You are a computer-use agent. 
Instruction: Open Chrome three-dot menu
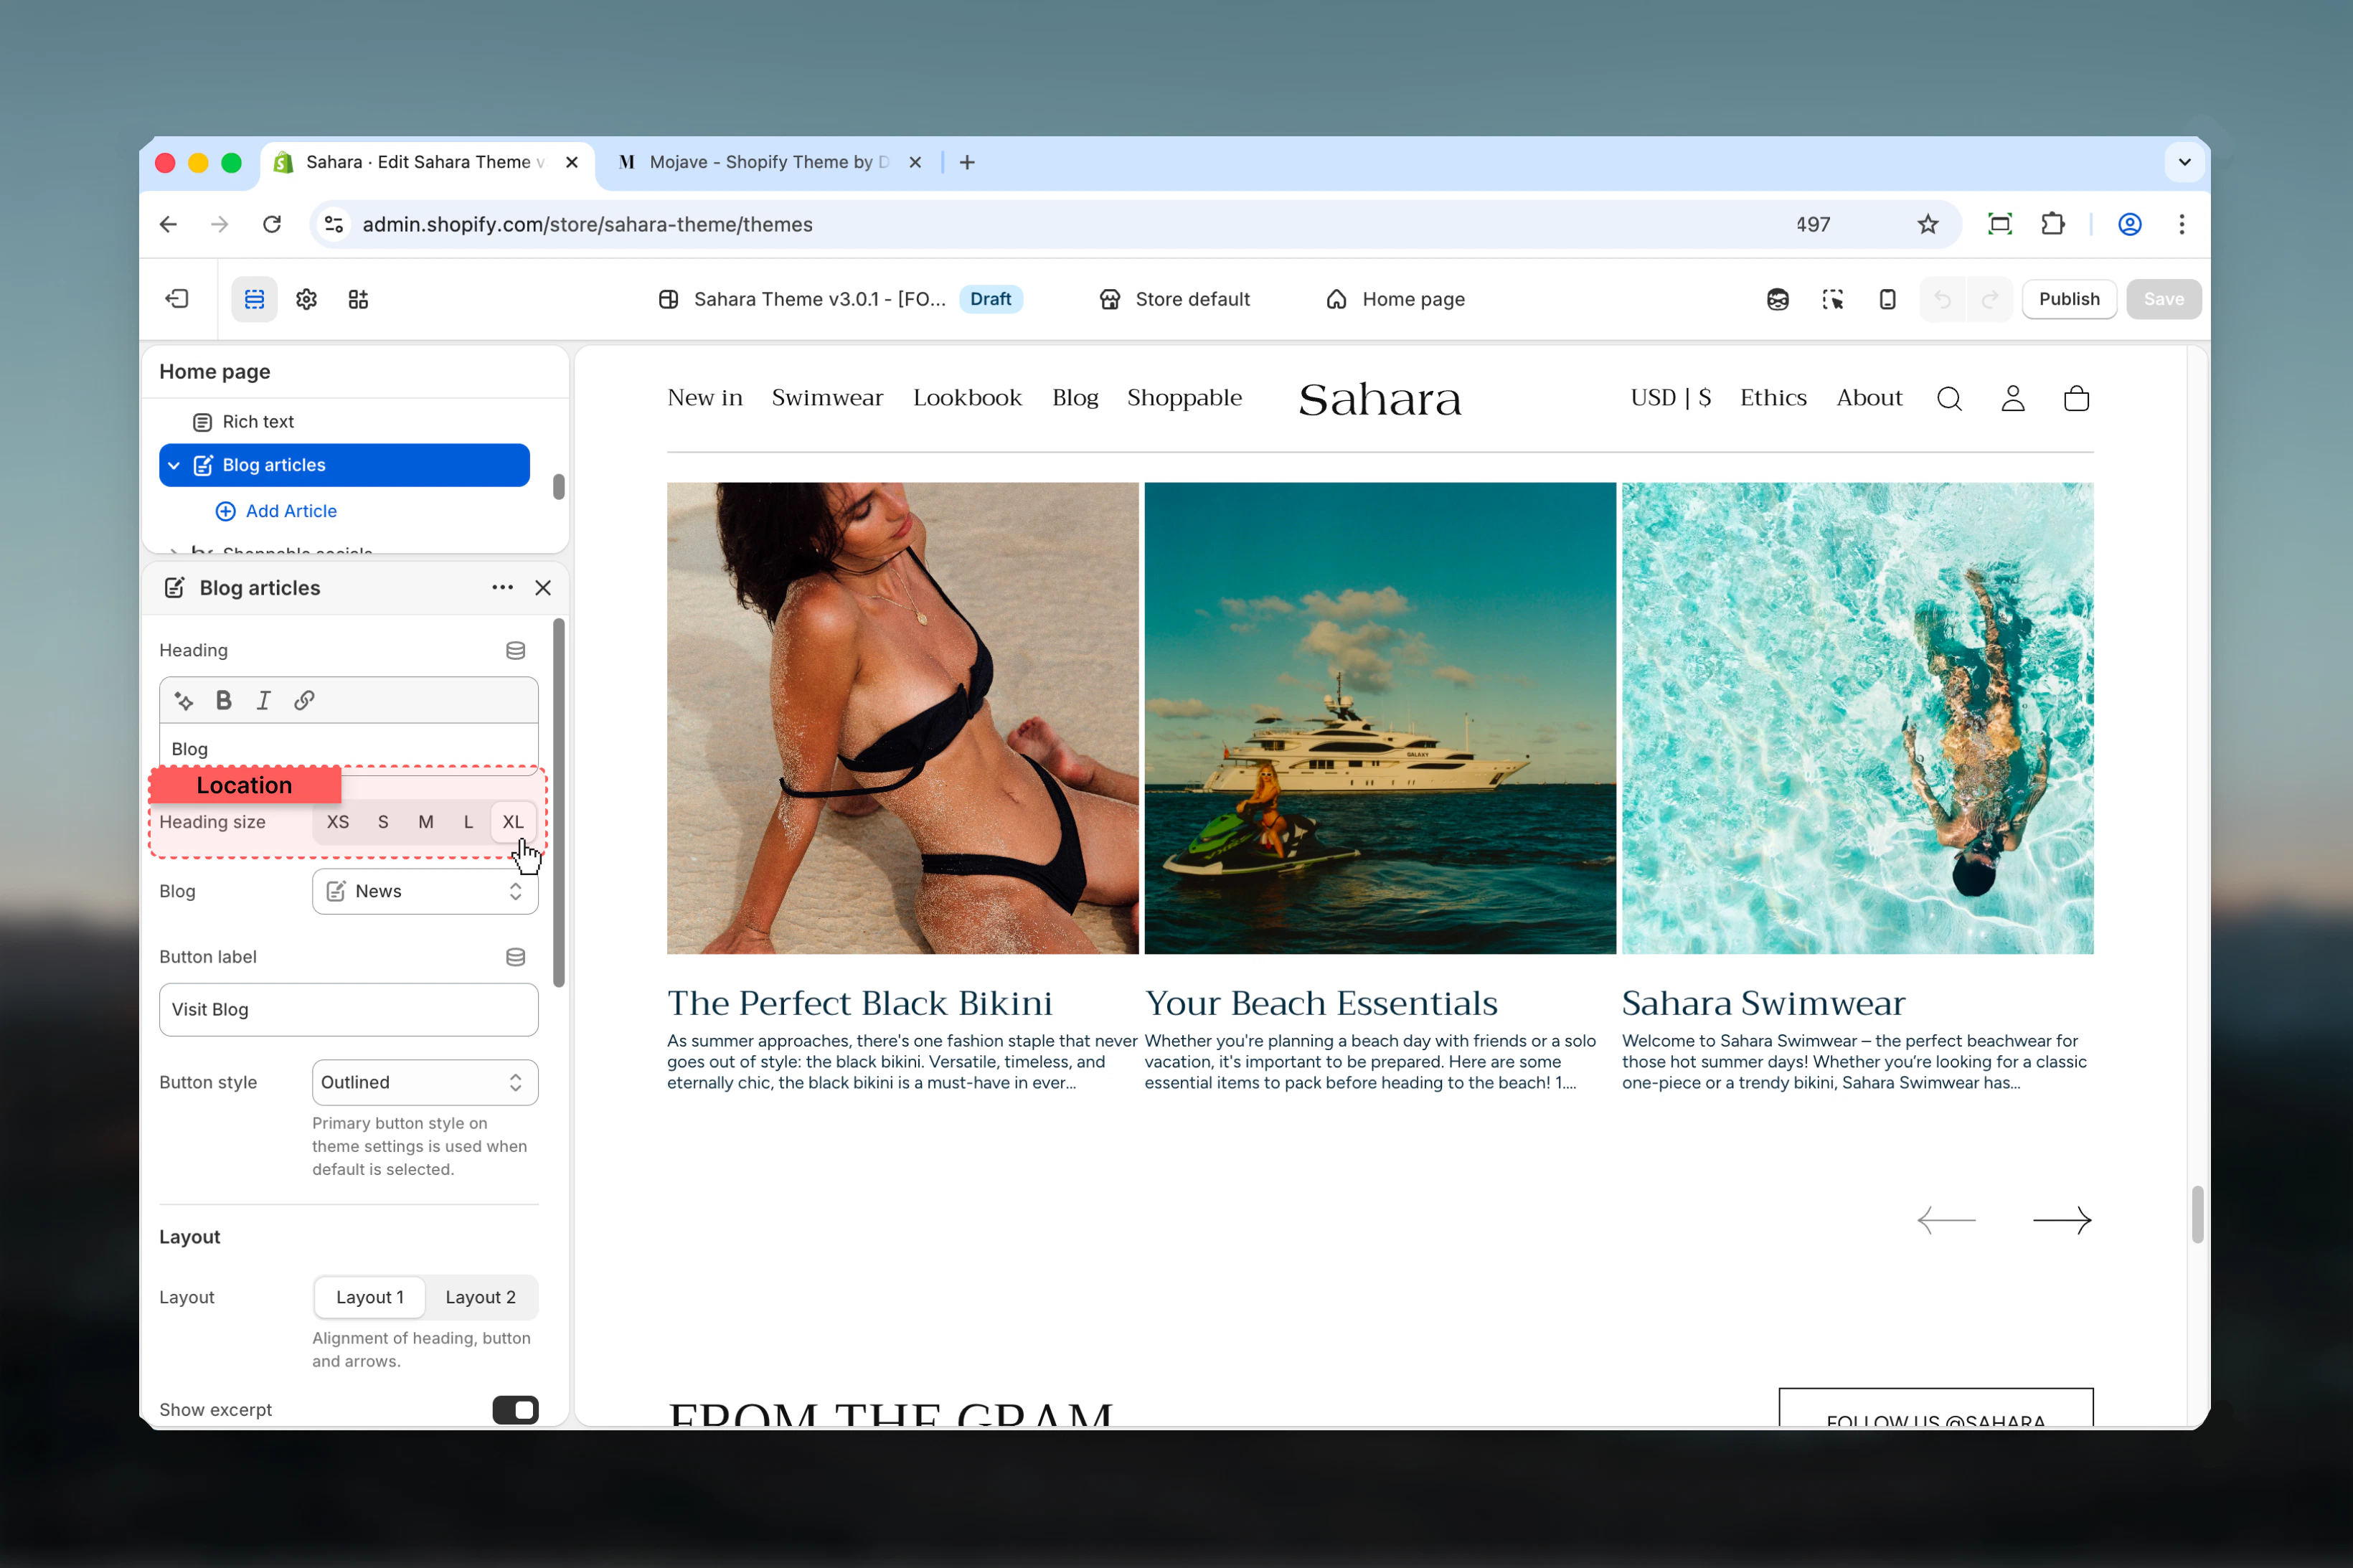point(2182,224)
